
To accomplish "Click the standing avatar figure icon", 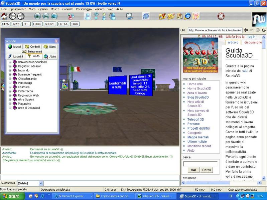I will 104,16.
